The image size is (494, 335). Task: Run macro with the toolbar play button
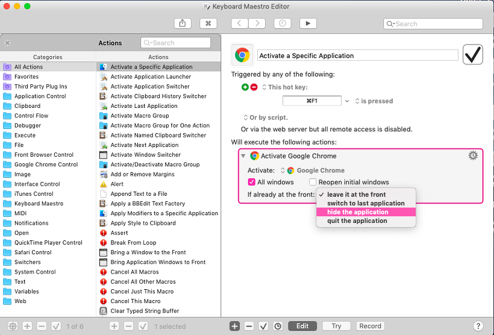coord(308,23)
